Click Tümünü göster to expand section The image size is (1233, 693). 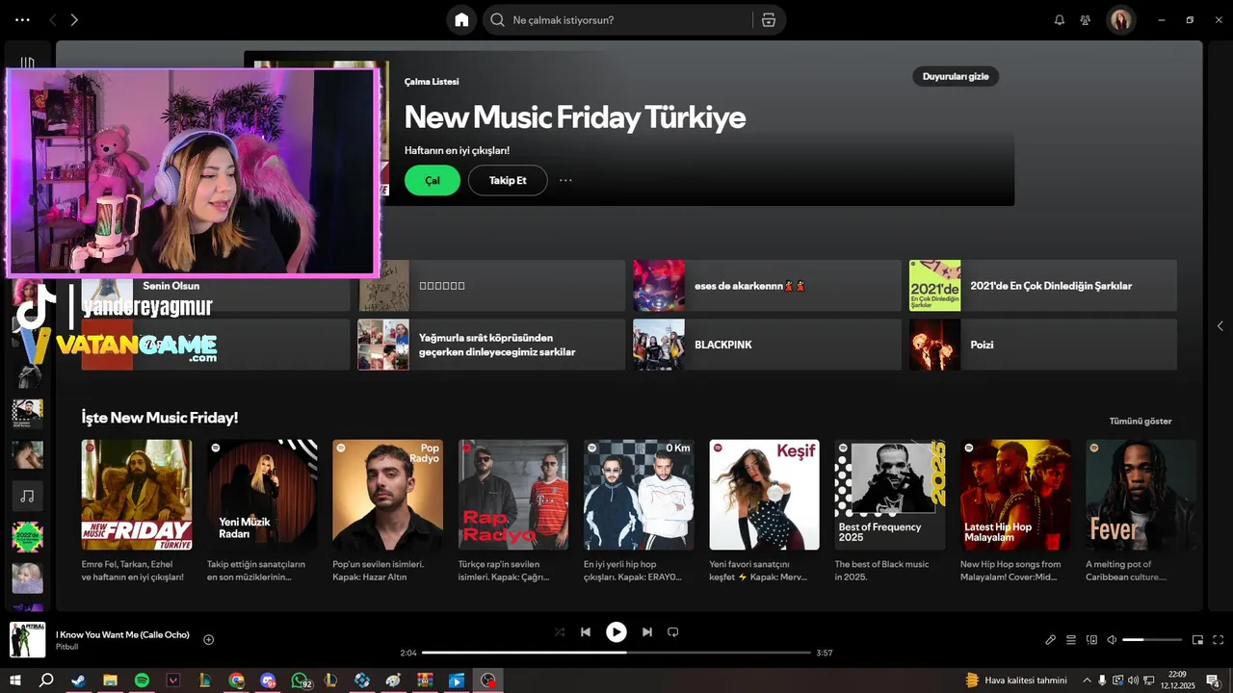[1141, 421]
